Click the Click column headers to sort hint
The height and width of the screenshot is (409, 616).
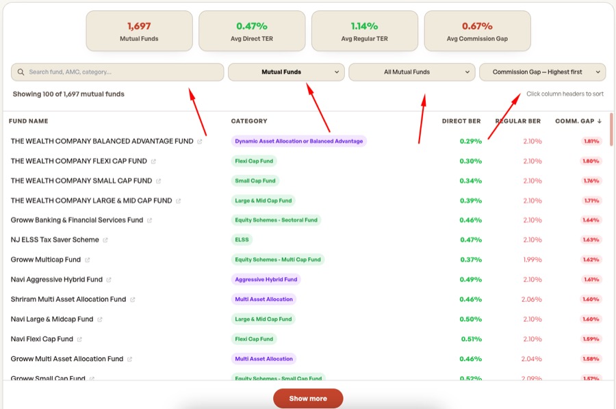[565, 94]
